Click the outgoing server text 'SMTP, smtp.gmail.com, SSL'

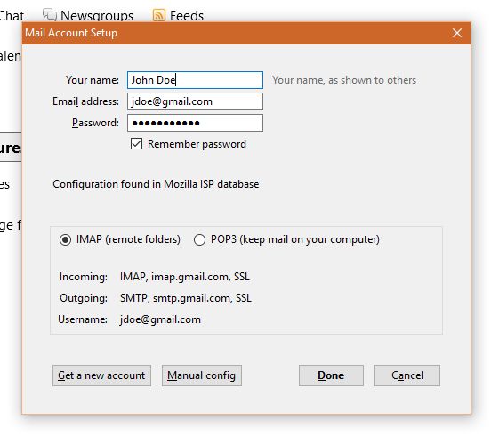[x=186, y=298]
